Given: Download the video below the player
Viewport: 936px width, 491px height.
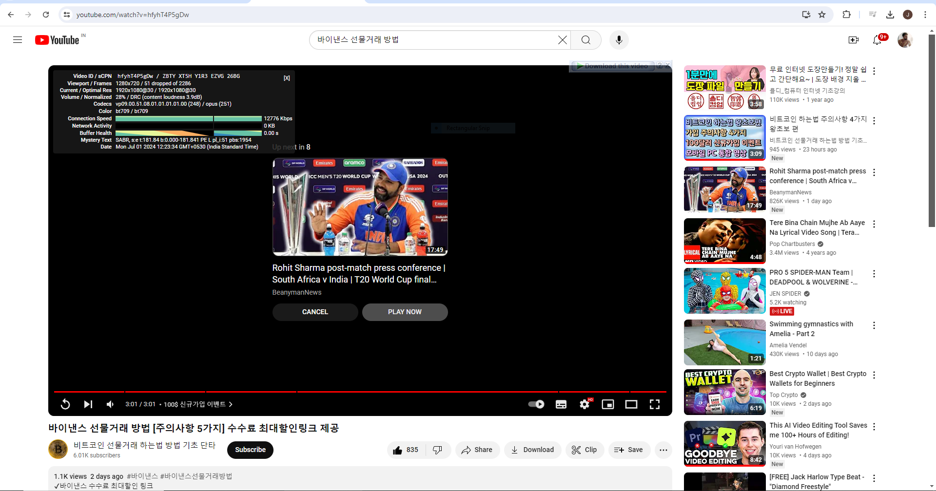Looking at the screenshot, I should click(532, 450).
